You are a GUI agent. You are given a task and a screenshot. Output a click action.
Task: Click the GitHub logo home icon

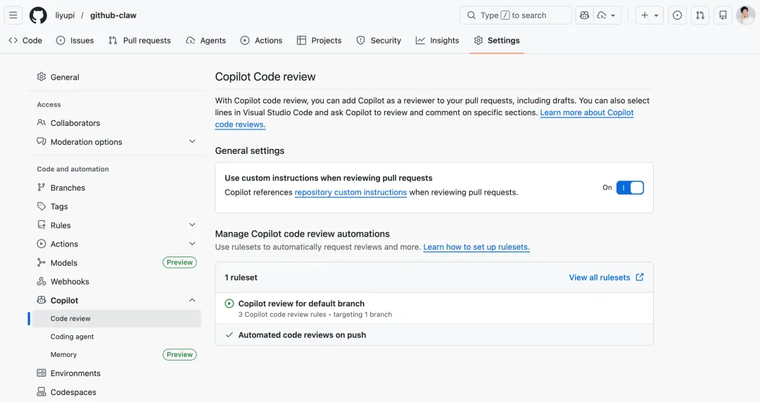click(38, 15)
